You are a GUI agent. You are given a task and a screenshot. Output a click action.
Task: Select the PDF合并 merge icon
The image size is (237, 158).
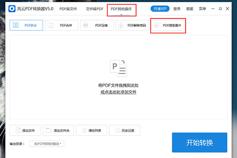(51, 25)
